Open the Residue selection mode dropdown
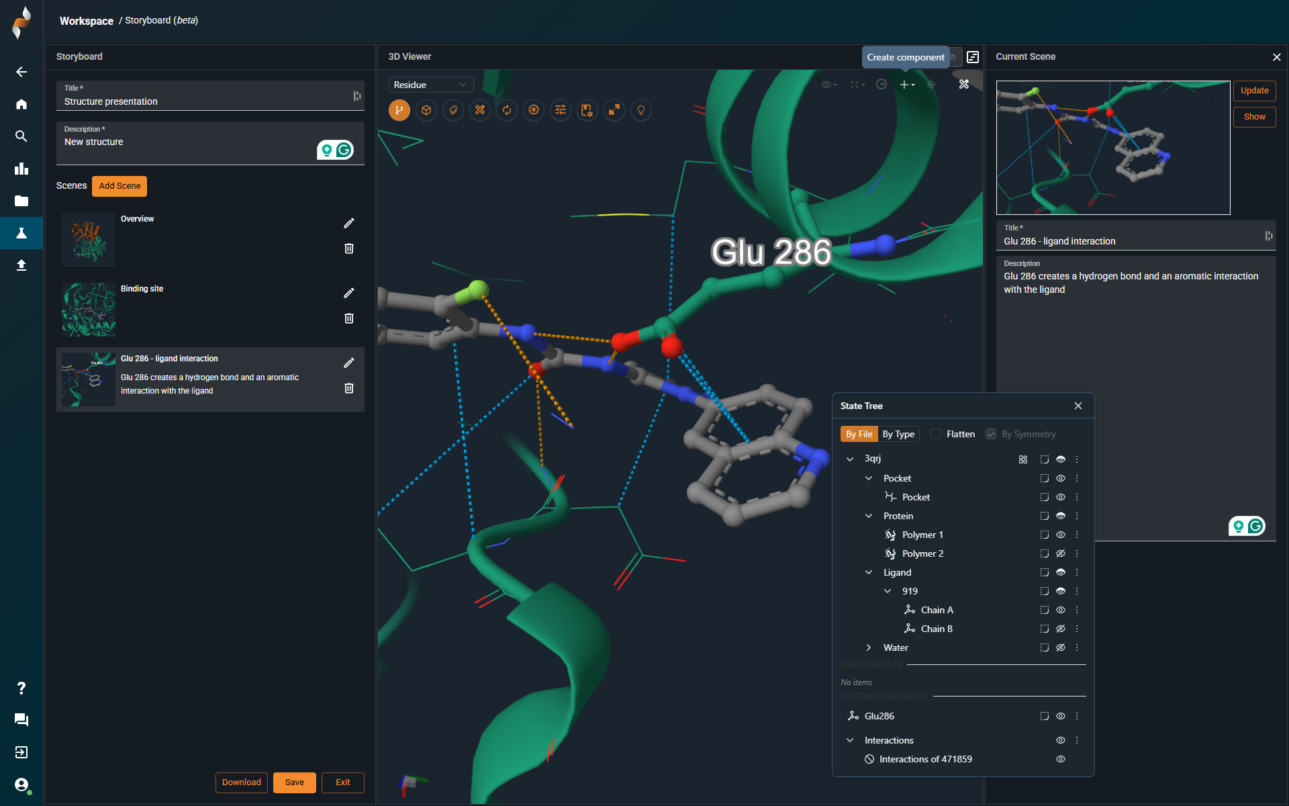This screenshot has width=1289, height=806. click(x=430, y=85)
